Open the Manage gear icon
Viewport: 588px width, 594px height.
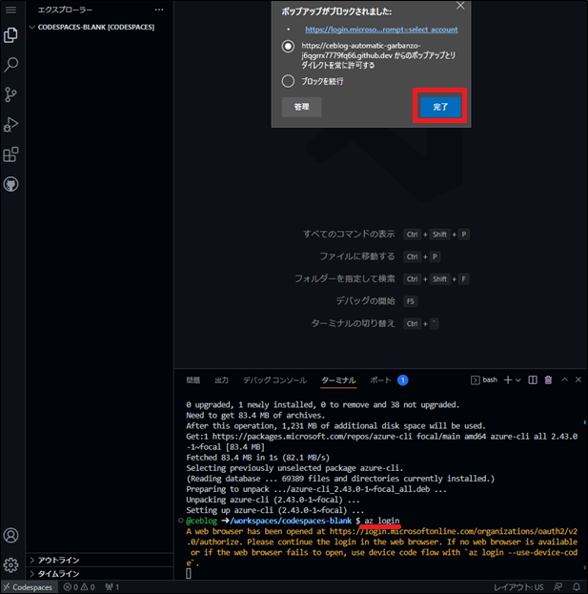pos(11,564)
